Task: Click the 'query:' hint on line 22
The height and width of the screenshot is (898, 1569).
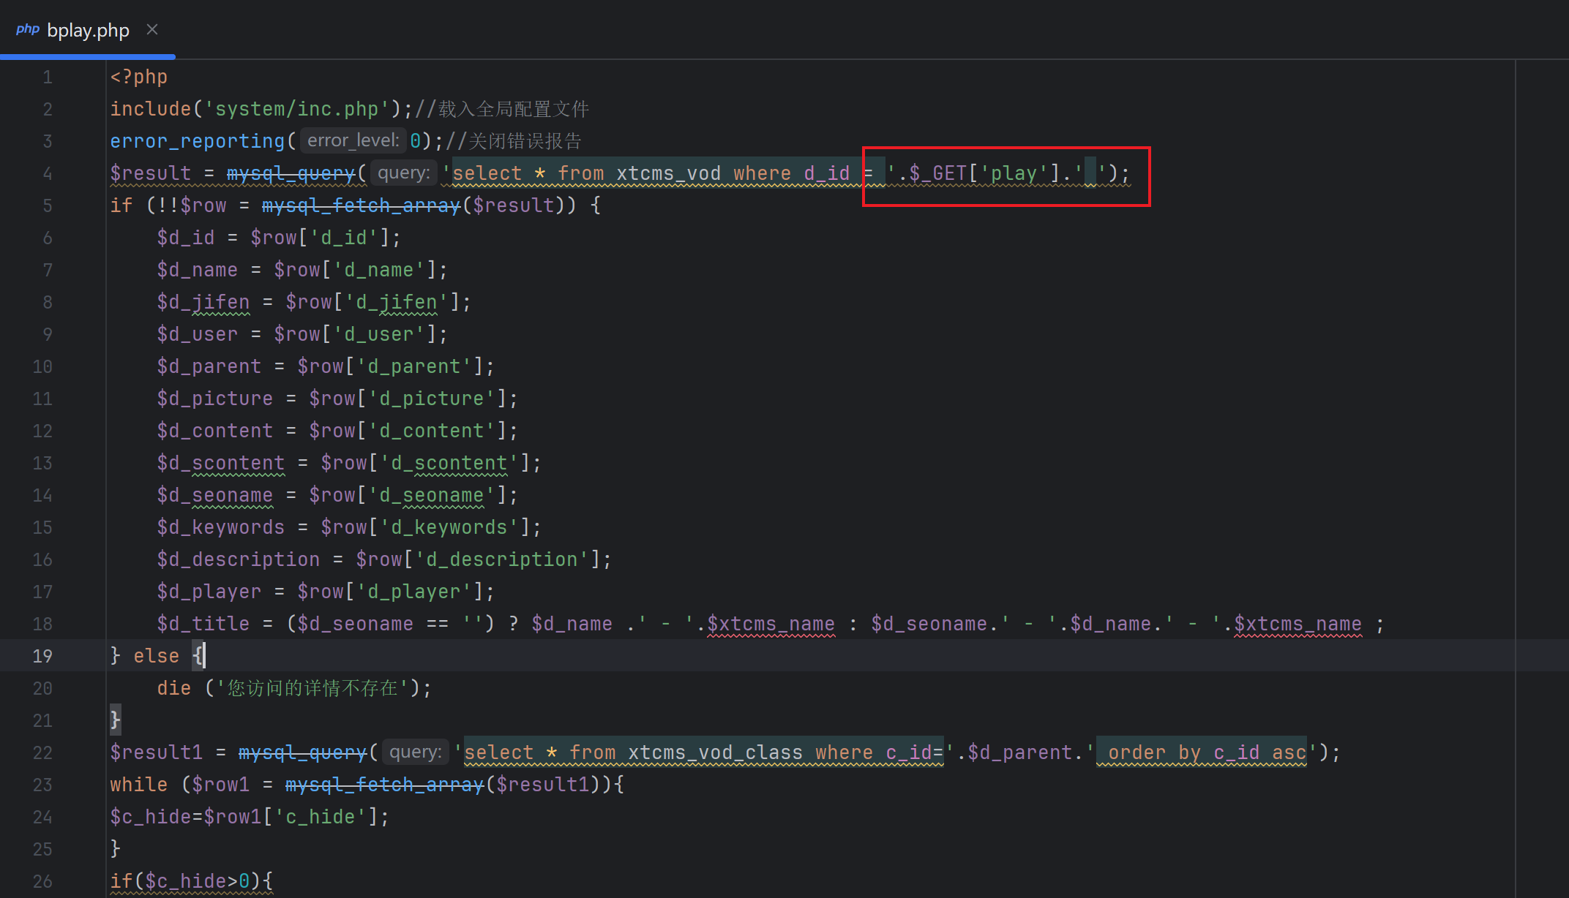Action: (415, 752)
